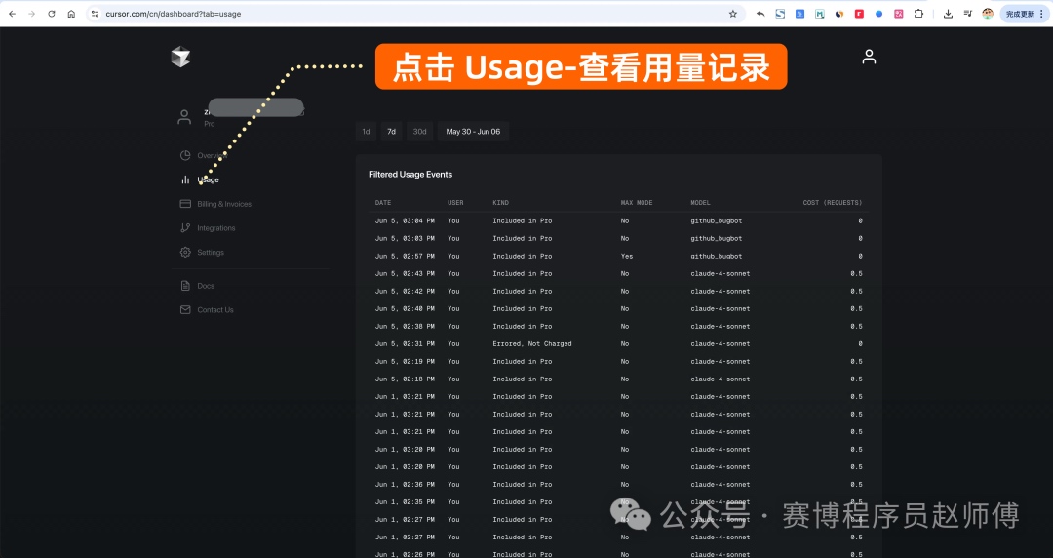Open the Docs link in sidebar
Image resolution: width=1053 pixels, height=558 pixels.
[x=197, y=286]
